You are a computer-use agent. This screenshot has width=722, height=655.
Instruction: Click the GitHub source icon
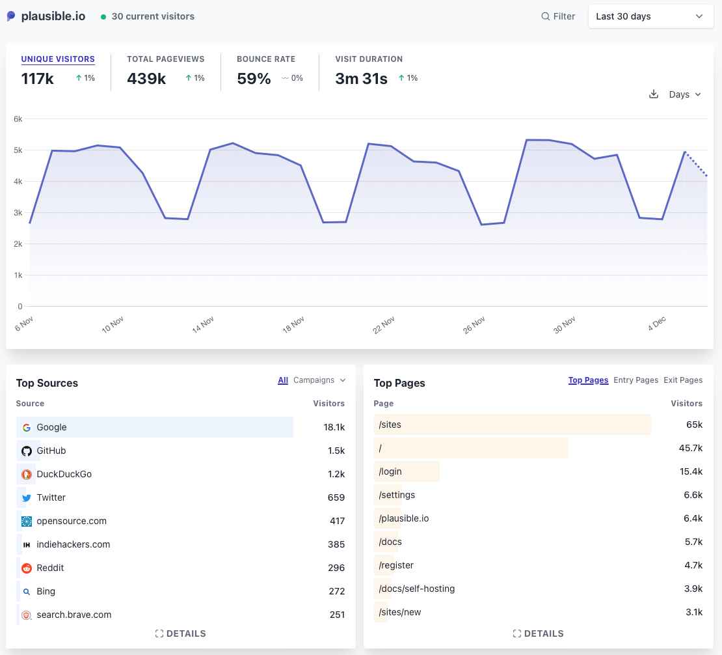[x=27, y=451]
